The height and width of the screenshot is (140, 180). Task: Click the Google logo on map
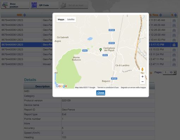click(x=61, y=86)
